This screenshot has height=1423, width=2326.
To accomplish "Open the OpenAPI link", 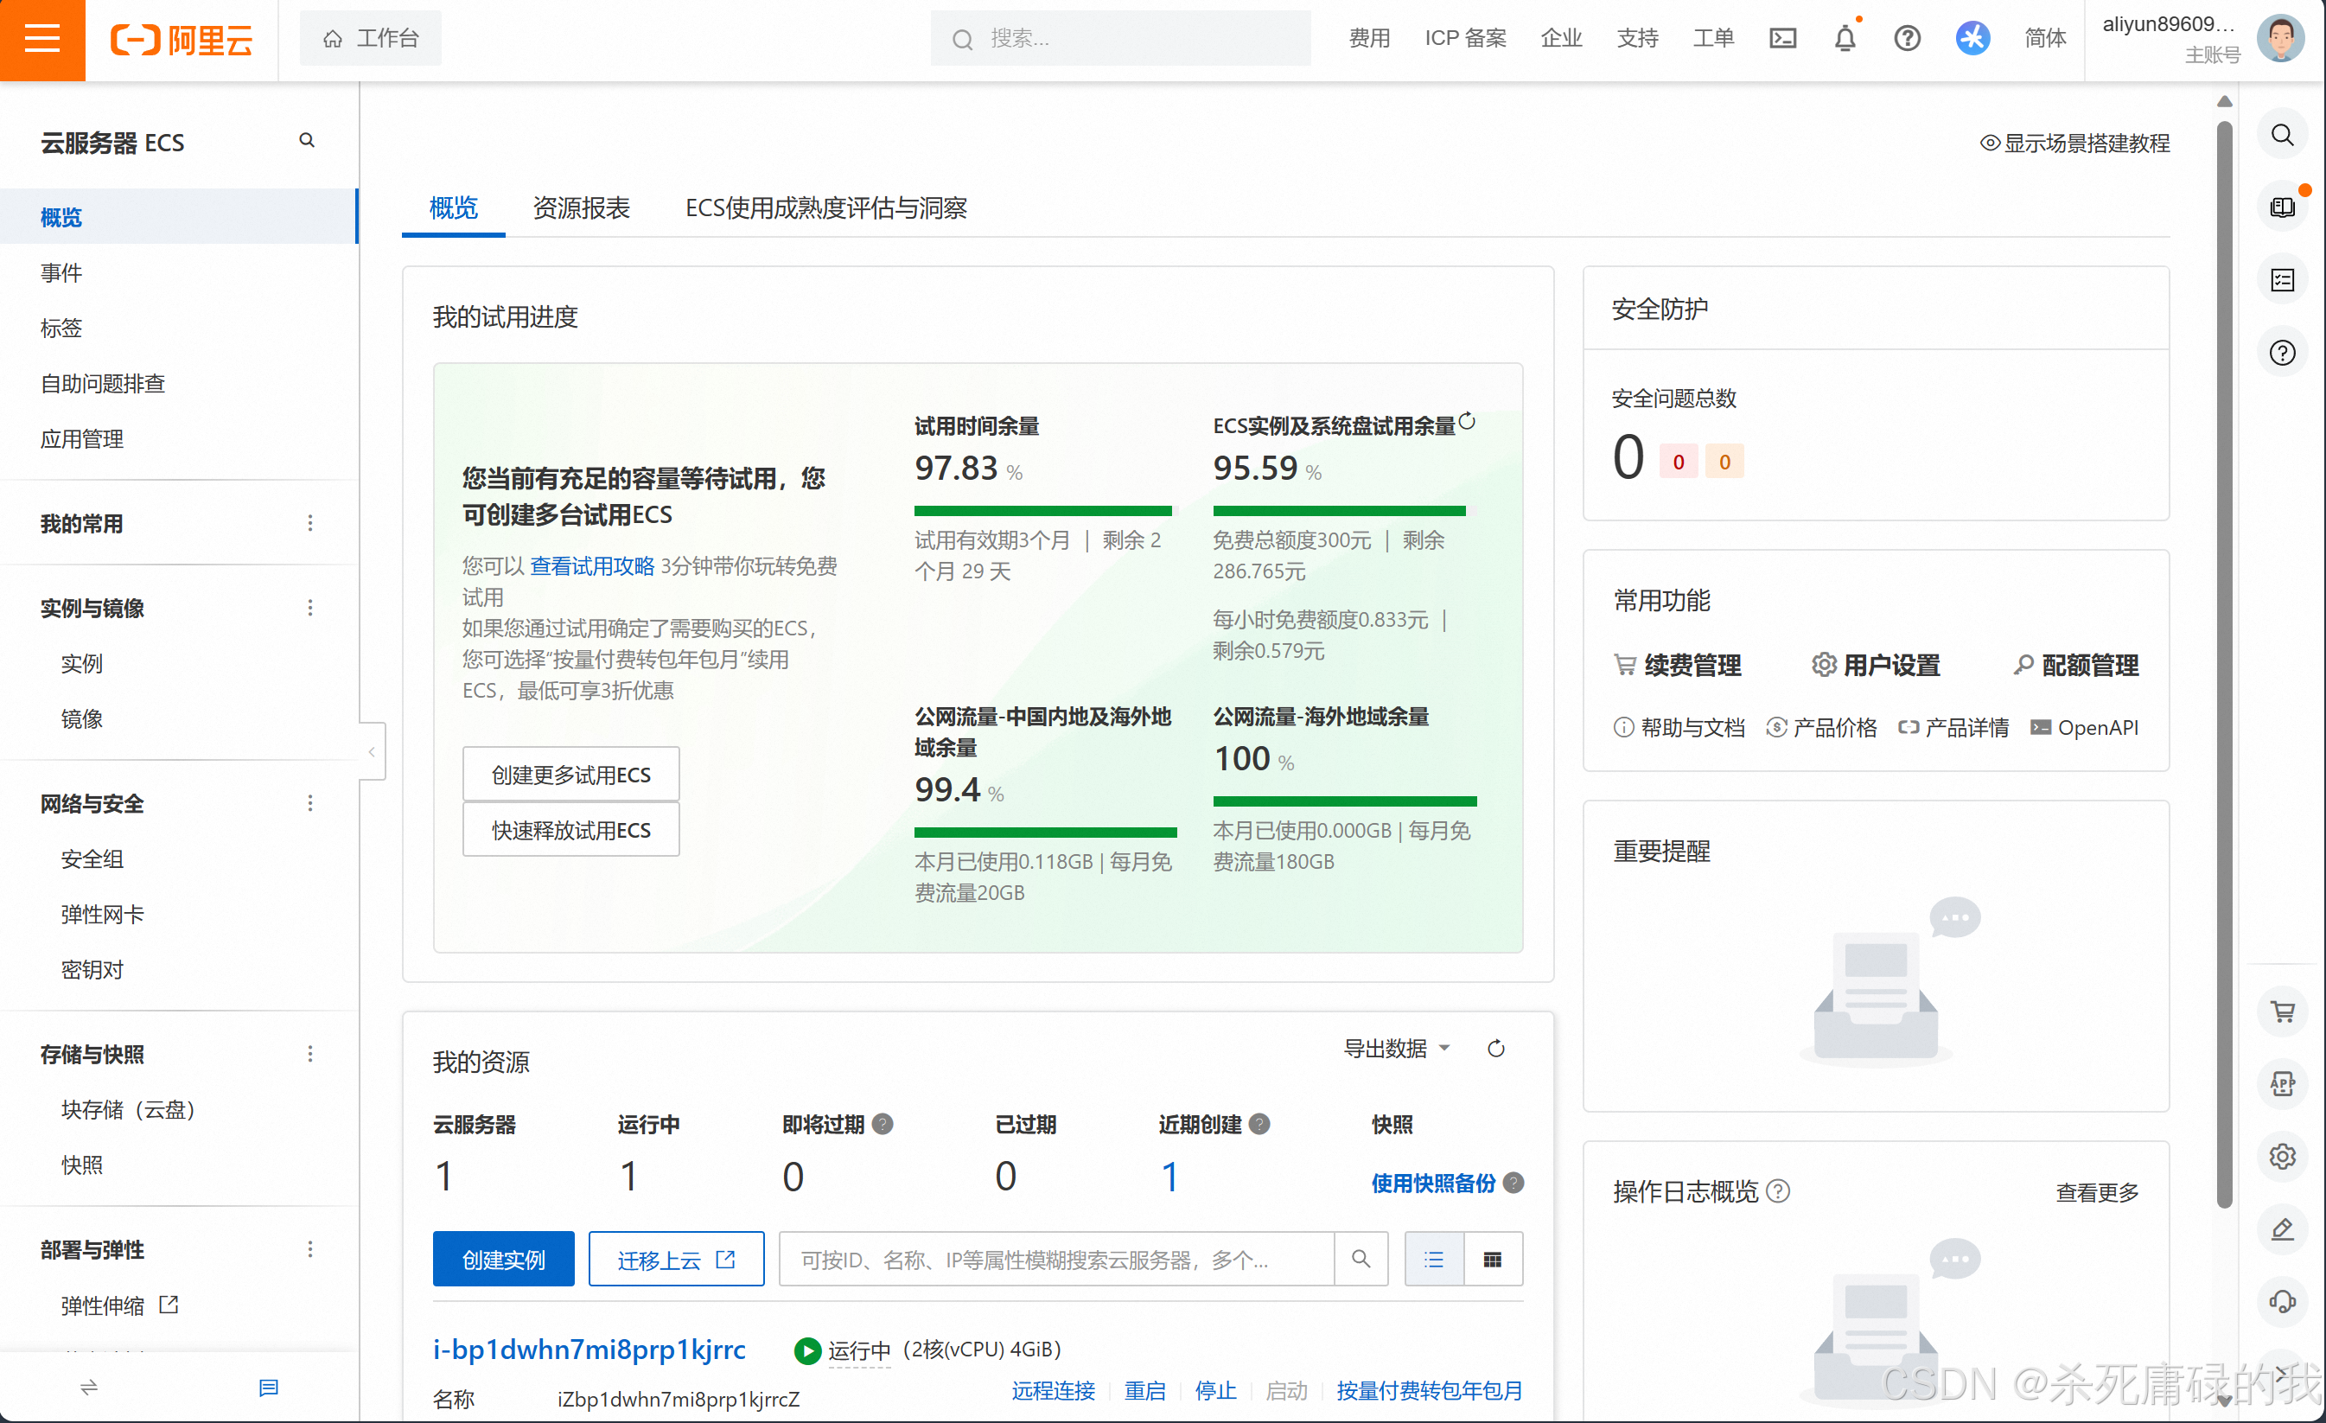I will point(2084,727).
